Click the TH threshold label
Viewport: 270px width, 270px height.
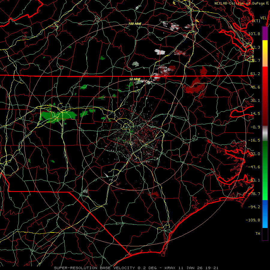click(258, 234)
